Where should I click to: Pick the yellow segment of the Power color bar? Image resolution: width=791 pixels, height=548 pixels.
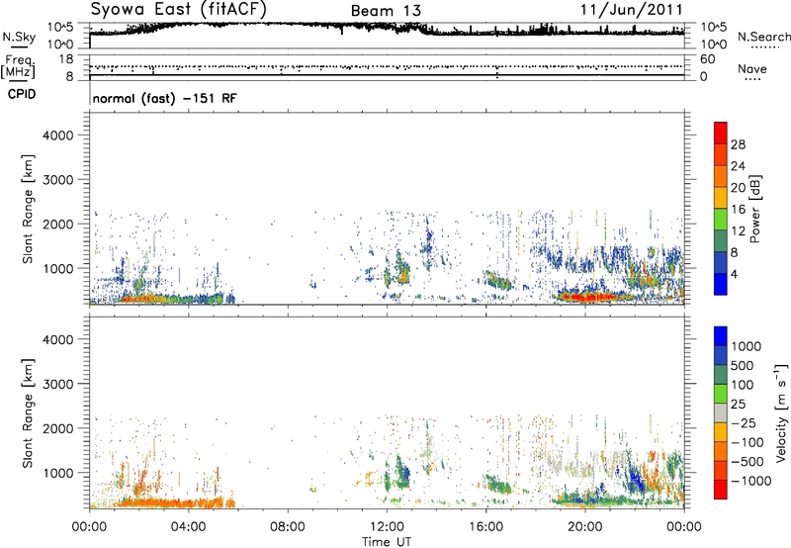721,197
